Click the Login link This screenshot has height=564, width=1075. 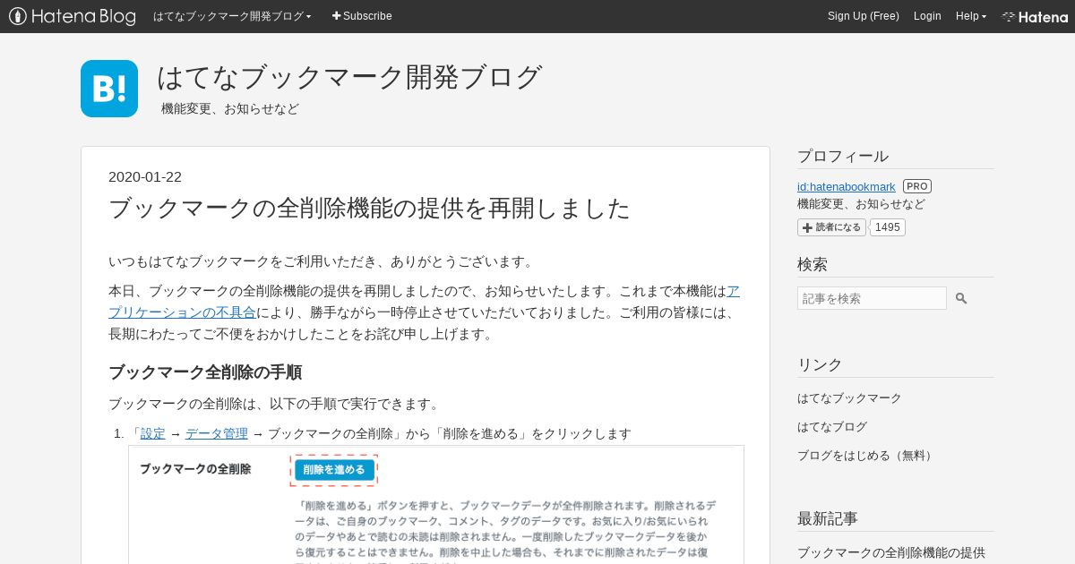(927, 16)
